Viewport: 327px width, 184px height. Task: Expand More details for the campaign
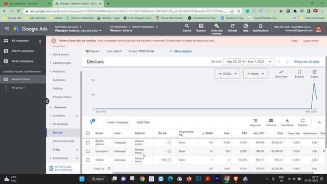(180, 51)
